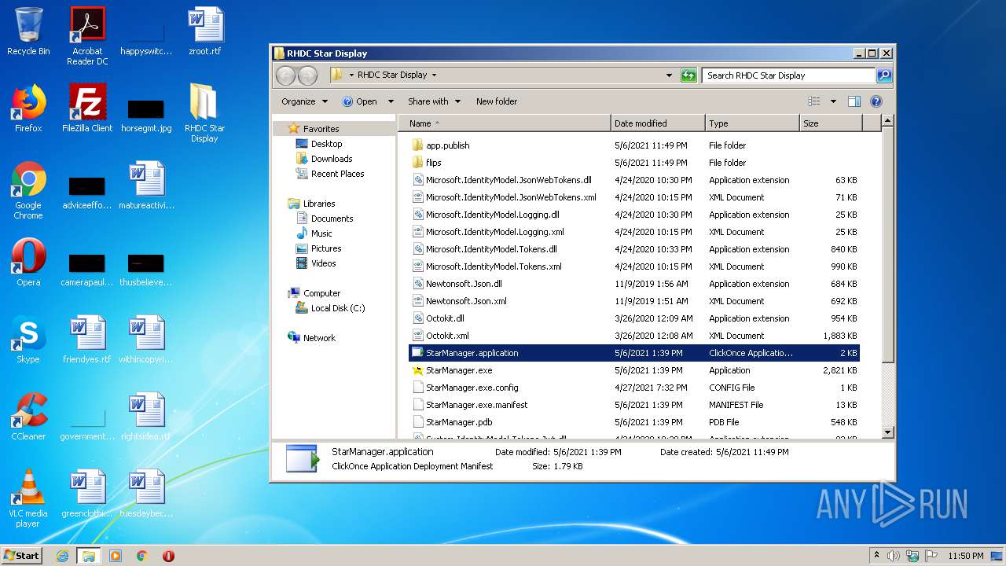Open the Opera browser desktop shortcut
The image size is (1006, 566).
[28, 263]
